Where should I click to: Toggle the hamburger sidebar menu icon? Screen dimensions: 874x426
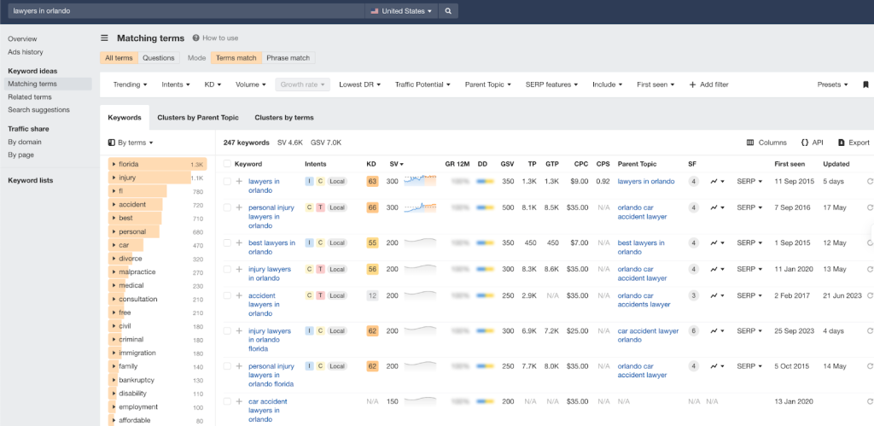pyautogui.click(x=104, y=38)
